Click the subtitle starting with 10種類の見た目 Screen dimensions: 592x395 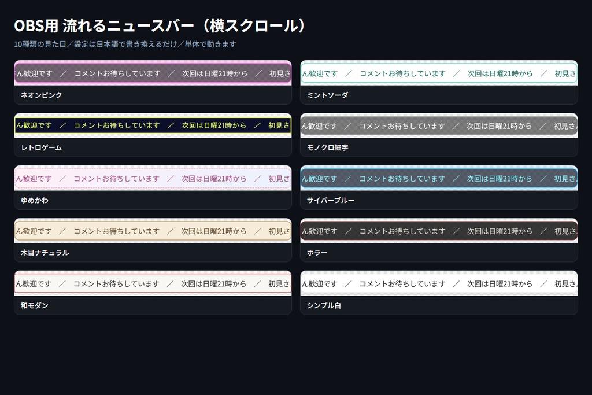125,44
